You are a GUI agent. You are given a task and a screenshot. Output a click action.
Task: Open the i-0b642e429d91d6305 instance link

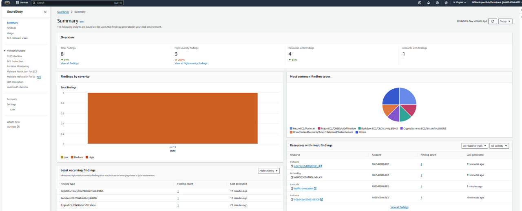click(307, 200)
